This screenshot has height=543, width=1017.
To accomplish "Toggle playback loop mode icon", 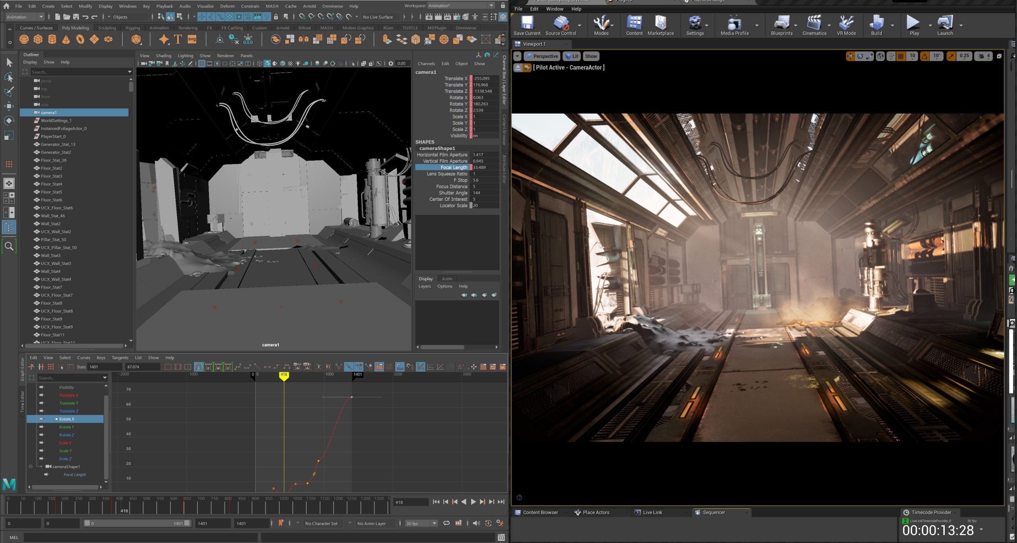I will coord(447,523).
